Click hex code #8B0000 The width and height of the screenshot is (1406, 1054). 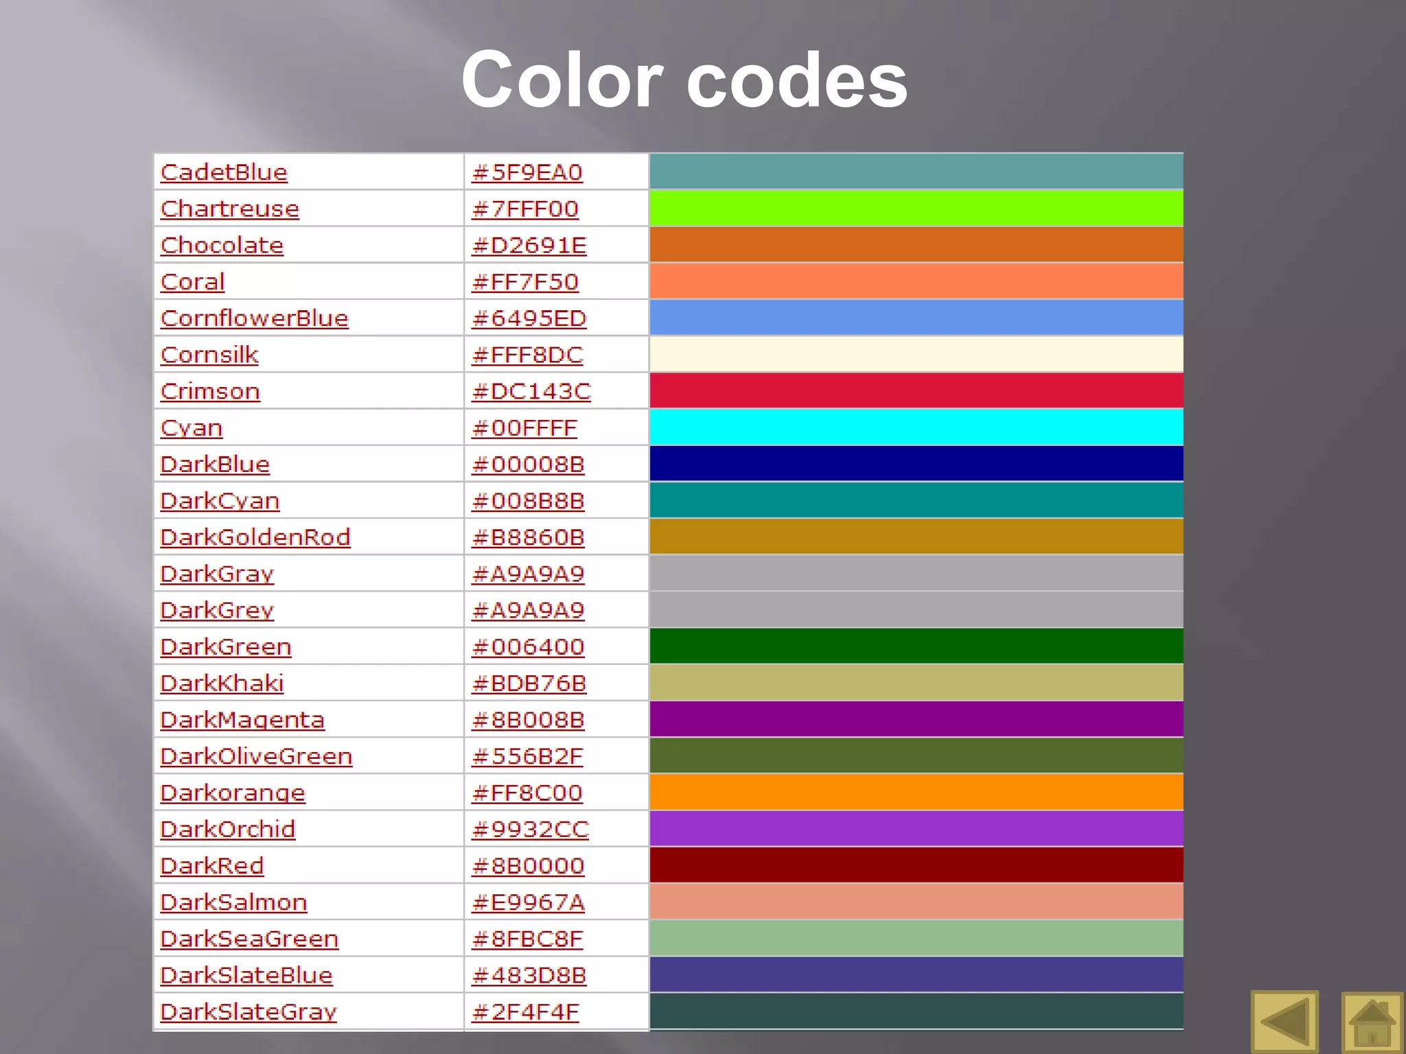point(528,866)
